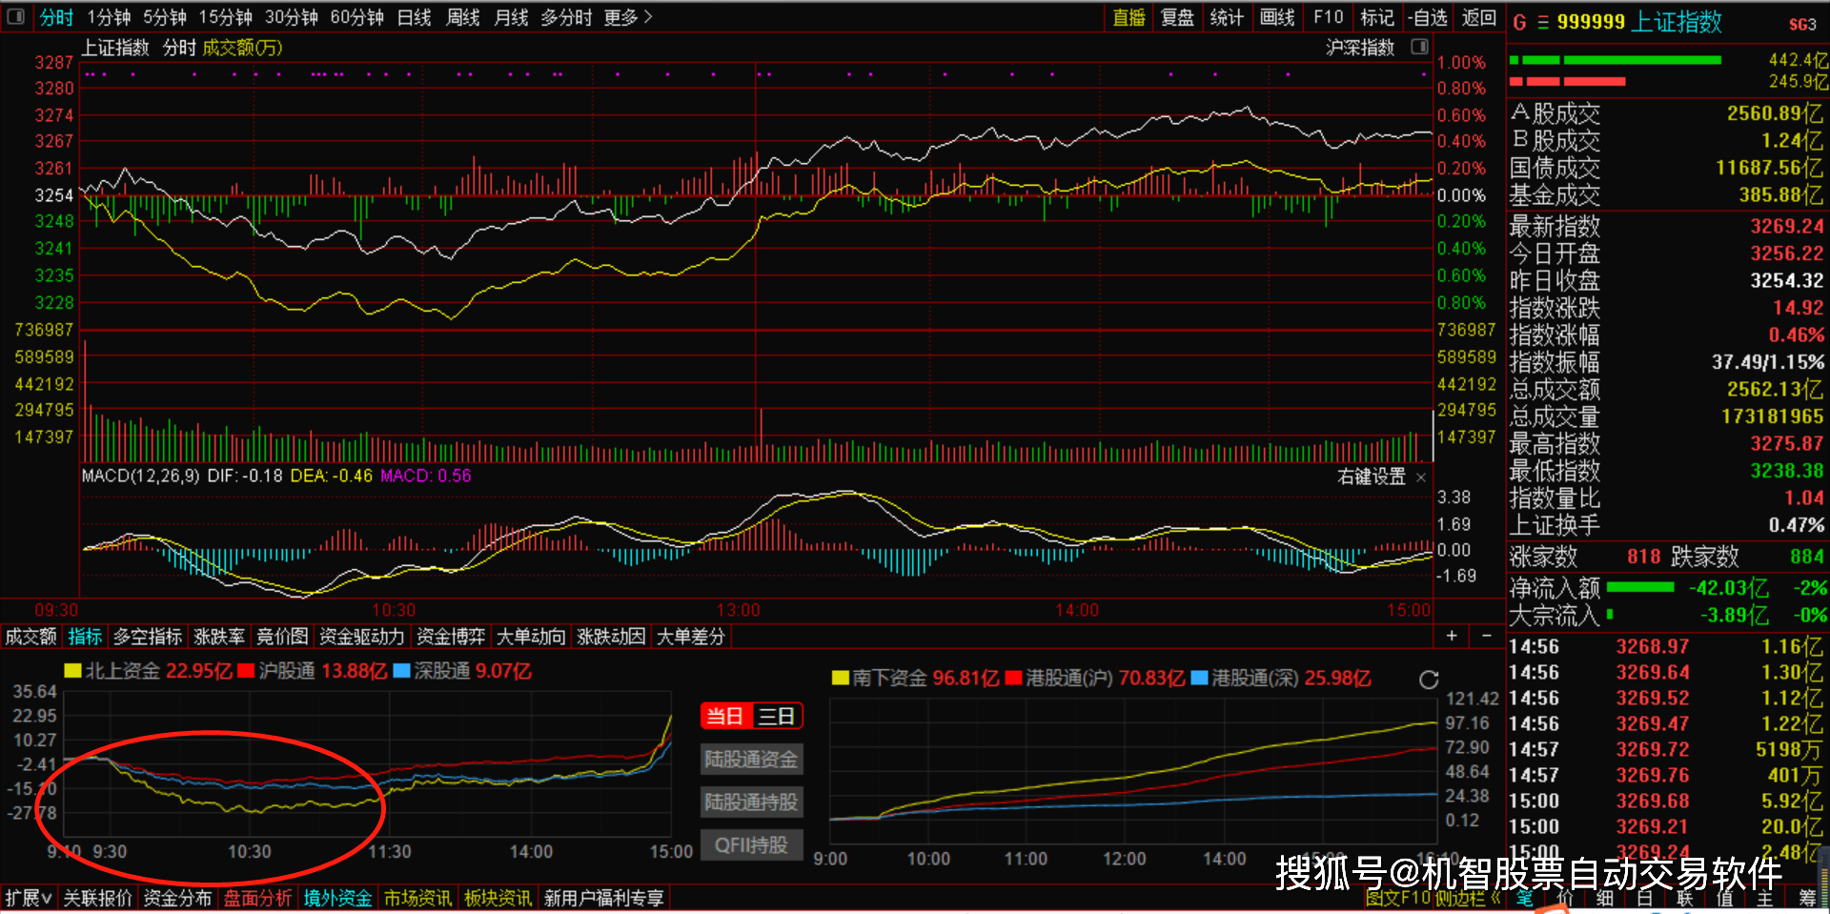This screenshot has height=914, width=1830.
Task: Switch to the 分时 chart view
Action: (x=56, y=17)
